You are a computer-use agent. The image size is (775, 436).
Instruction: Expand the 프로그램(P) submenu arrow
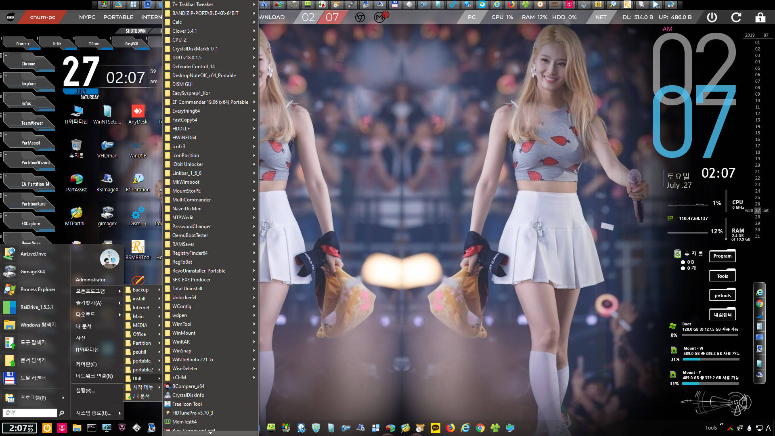[x=63, y=398]
